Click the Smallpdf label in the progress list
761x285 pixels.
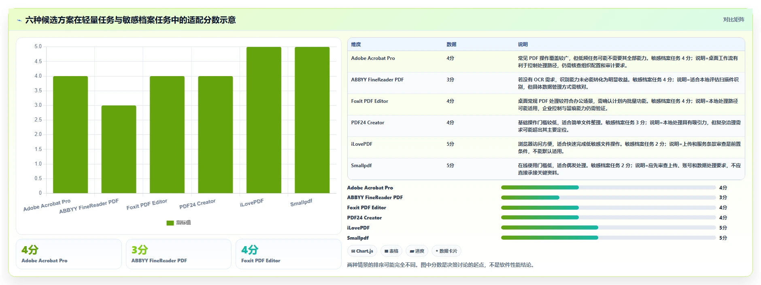pos(358,238)
